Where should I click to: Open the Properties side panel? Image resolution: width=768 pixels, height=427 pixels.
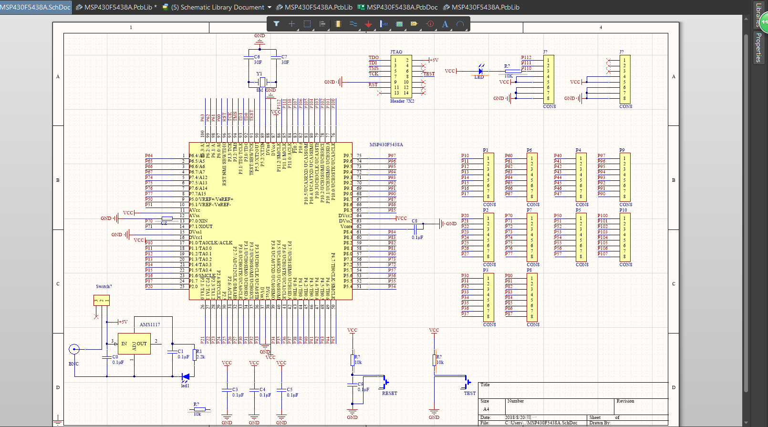coord(758,47)
